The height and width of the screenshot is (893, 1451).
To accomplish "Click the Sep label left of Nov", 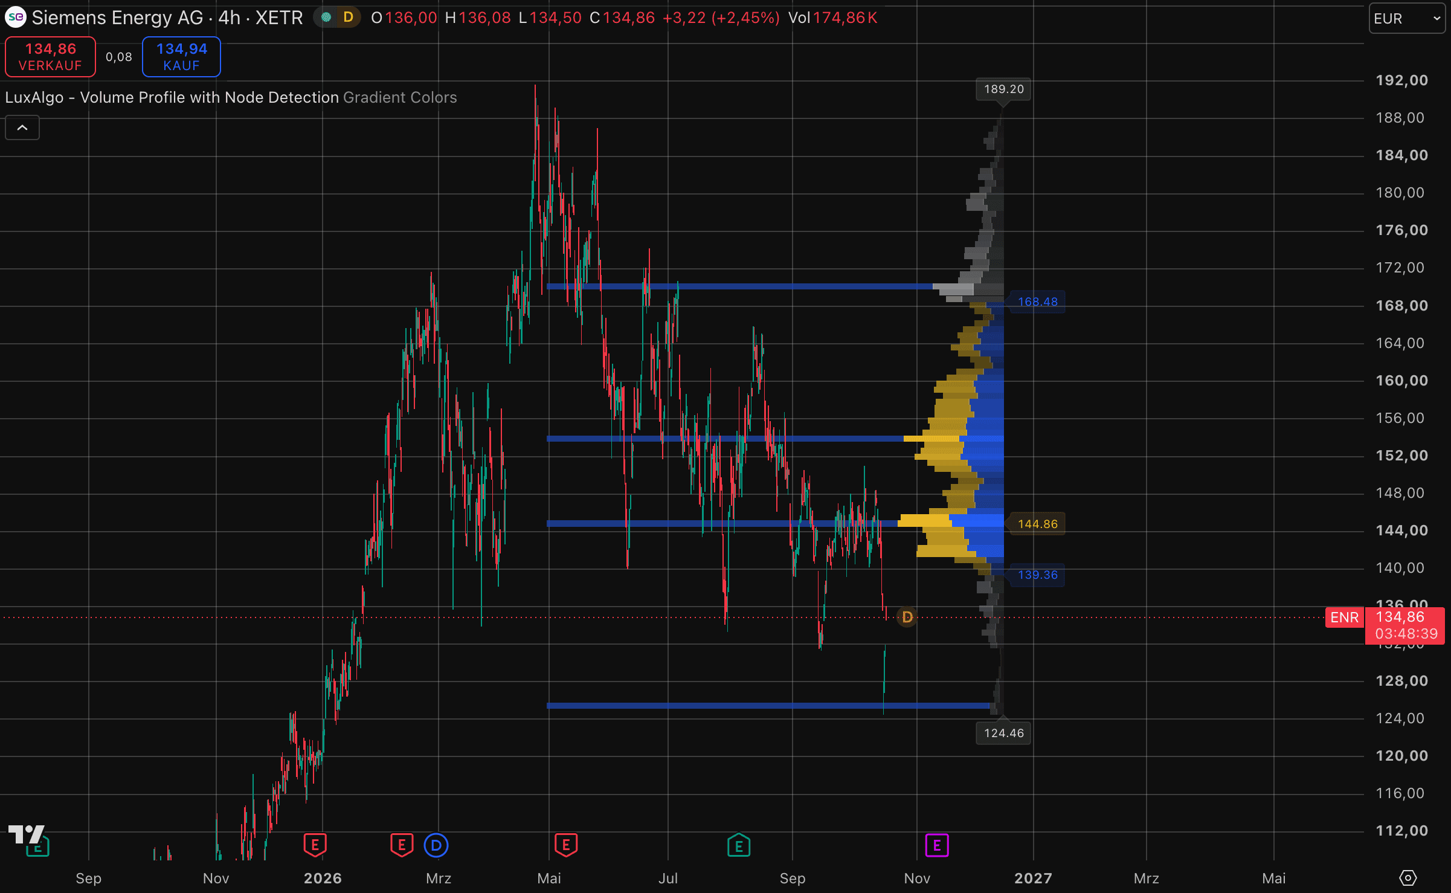I will pos(88,878).
